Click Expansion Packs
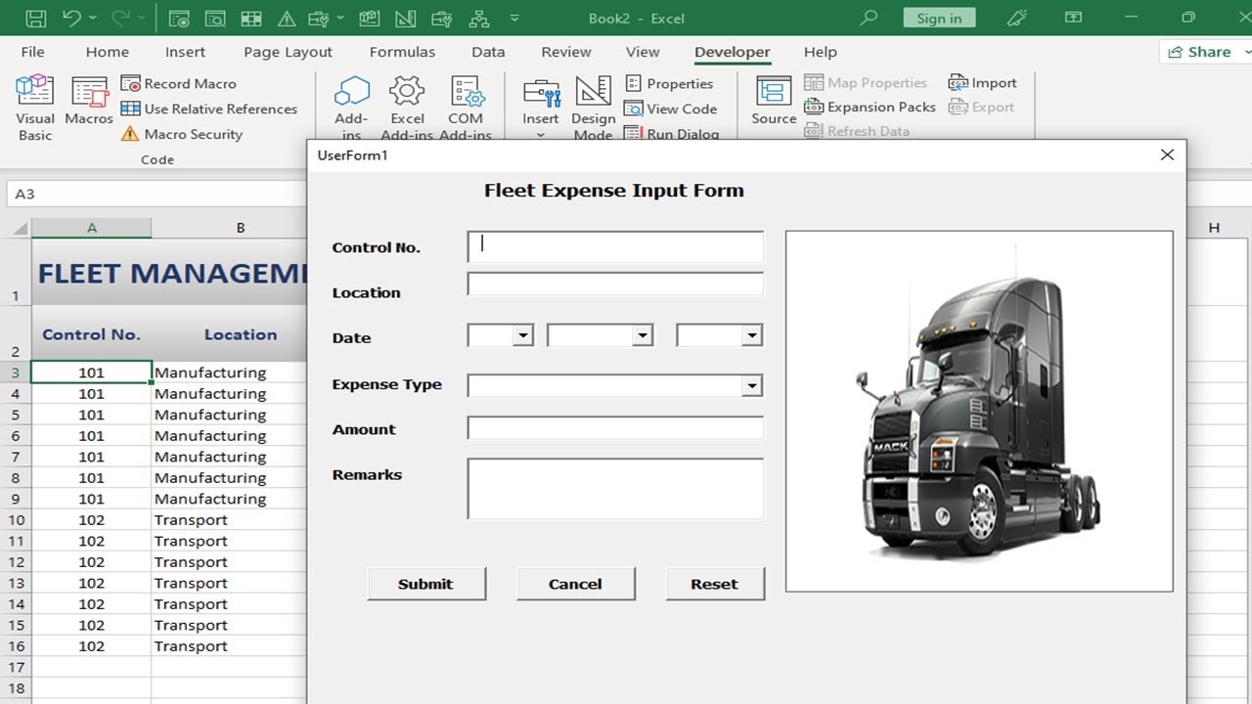1252x704 pixels. [x=871, y=107]
